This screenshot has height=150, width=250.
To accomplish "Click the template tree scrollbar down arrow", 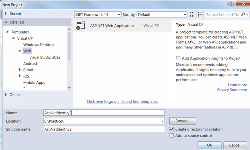I will pyautogui.click(x=69, y=88).
